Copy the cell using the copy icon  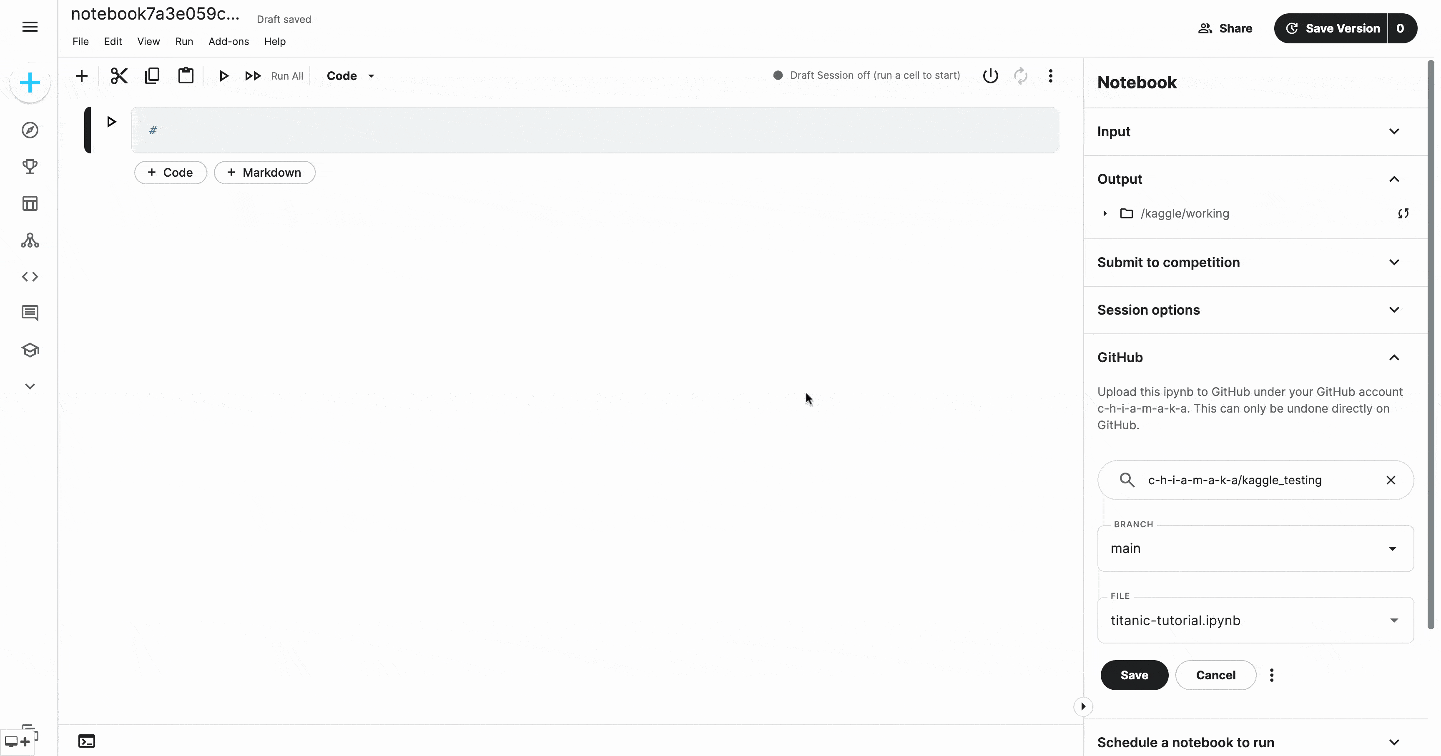(x=152, y=75)
